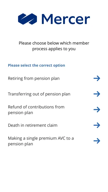Click the arrow for single premium AVC option

[x=97, y=141]
